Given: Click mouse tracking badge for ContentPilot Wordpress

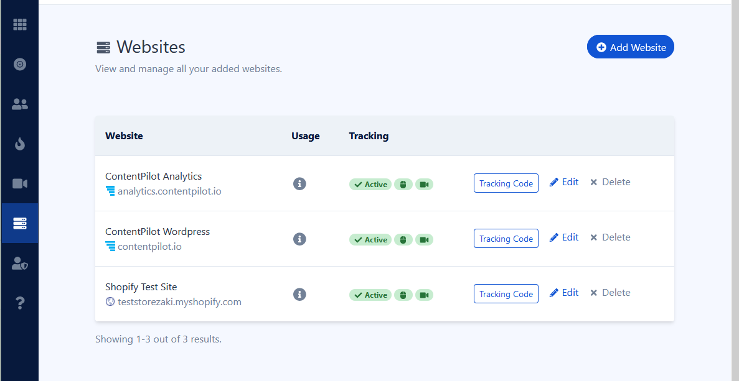Looking at the screenshot, I should (403, 240).
